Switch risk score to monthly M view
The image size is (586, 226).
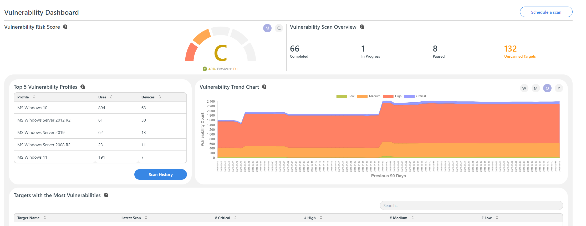267,28
